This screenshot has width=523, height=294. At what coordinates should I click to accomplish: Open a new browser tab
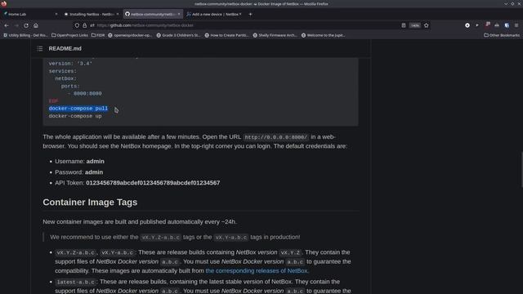tap(250, 14)
